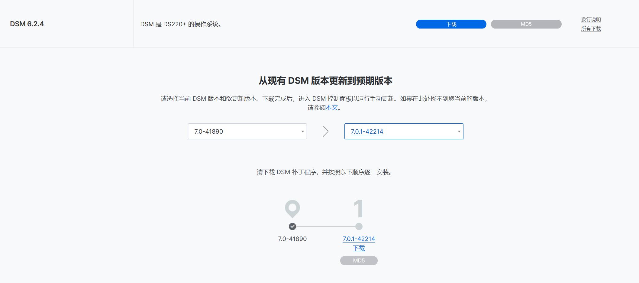The image size is (639, 283).
Task: Click the 下载 link below 7.0.1-42214
Action: point(359,248)
